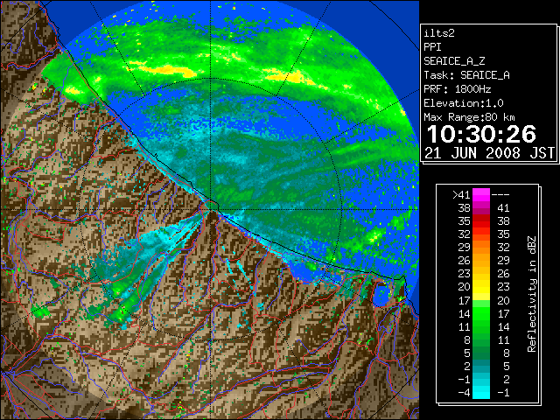Click the 'Reflectivity in dBZ' legend title
This screenshot has width=560, height=420.
pyautogui.click(x=532, y=294)
